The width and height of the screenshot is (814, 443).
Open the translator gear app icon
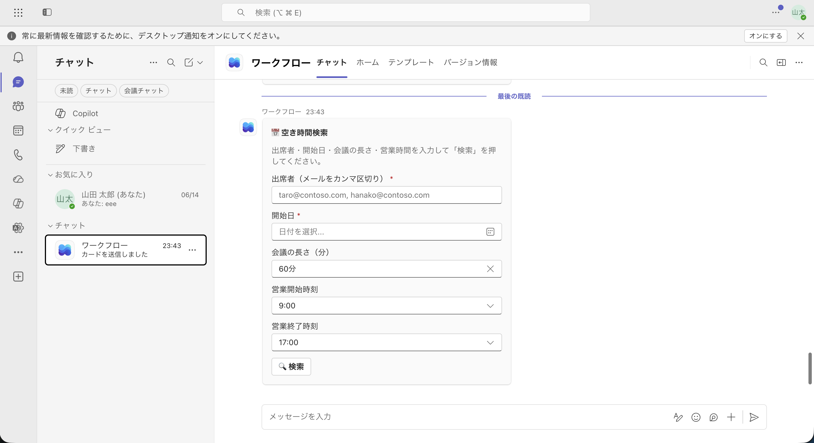click(18, 228)
